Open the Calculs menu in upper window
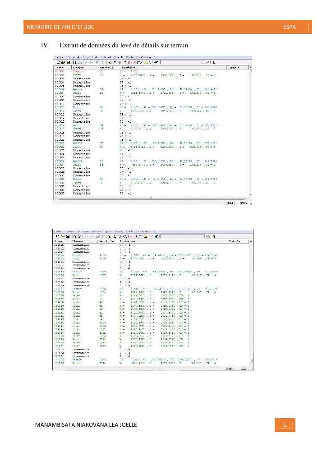Viewport: 336px width, 475px height. pyautogui.click(x=119, y=57)
